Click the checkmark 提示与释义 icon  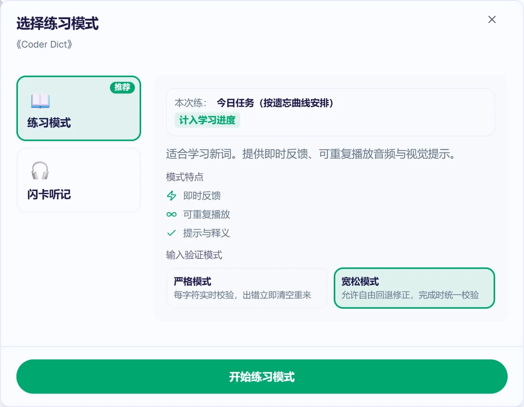coord(172,233)
